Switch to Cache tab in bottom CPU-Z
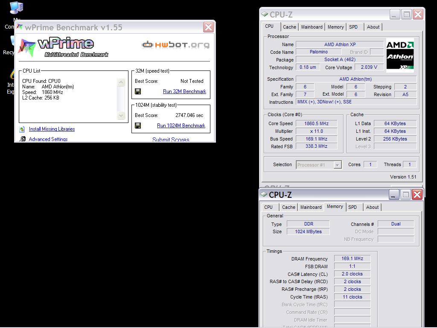This screenshot has width=437, height=328. [289, 207]
